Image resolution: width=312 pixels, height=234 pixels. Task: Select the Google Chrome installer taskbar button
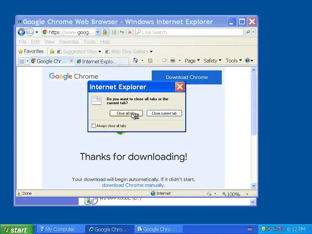click(158, 229)
